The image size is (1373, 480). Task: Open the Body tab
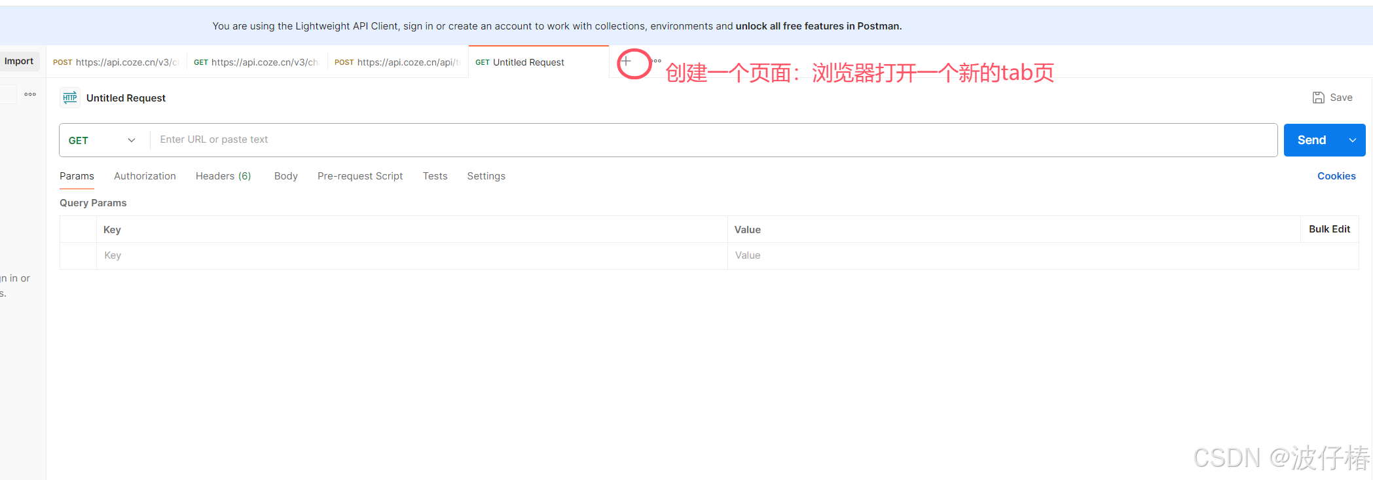tap(285, 176)
